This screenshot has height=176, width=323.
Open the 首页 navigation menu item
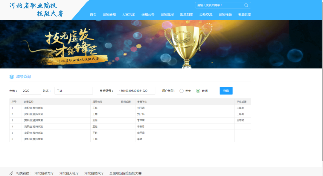(x=93, y=14)
